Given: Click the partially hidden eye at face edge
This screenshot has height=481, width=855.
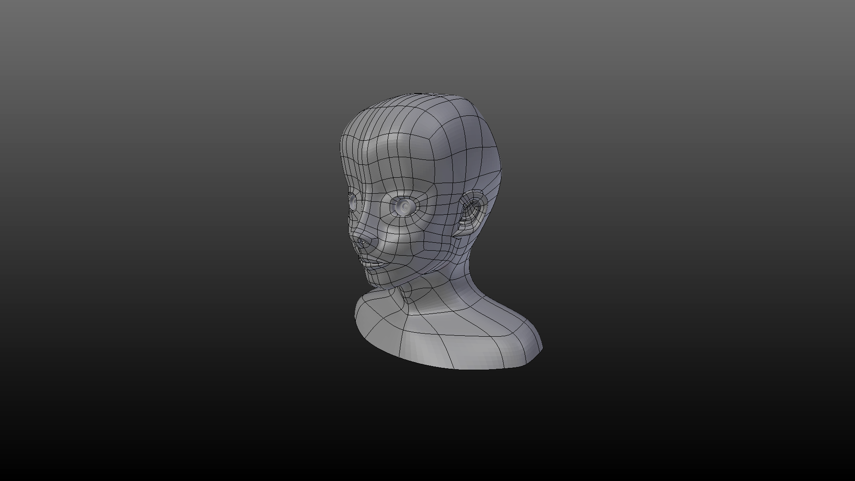Looking at the screenshot, I should coord(353,203).
